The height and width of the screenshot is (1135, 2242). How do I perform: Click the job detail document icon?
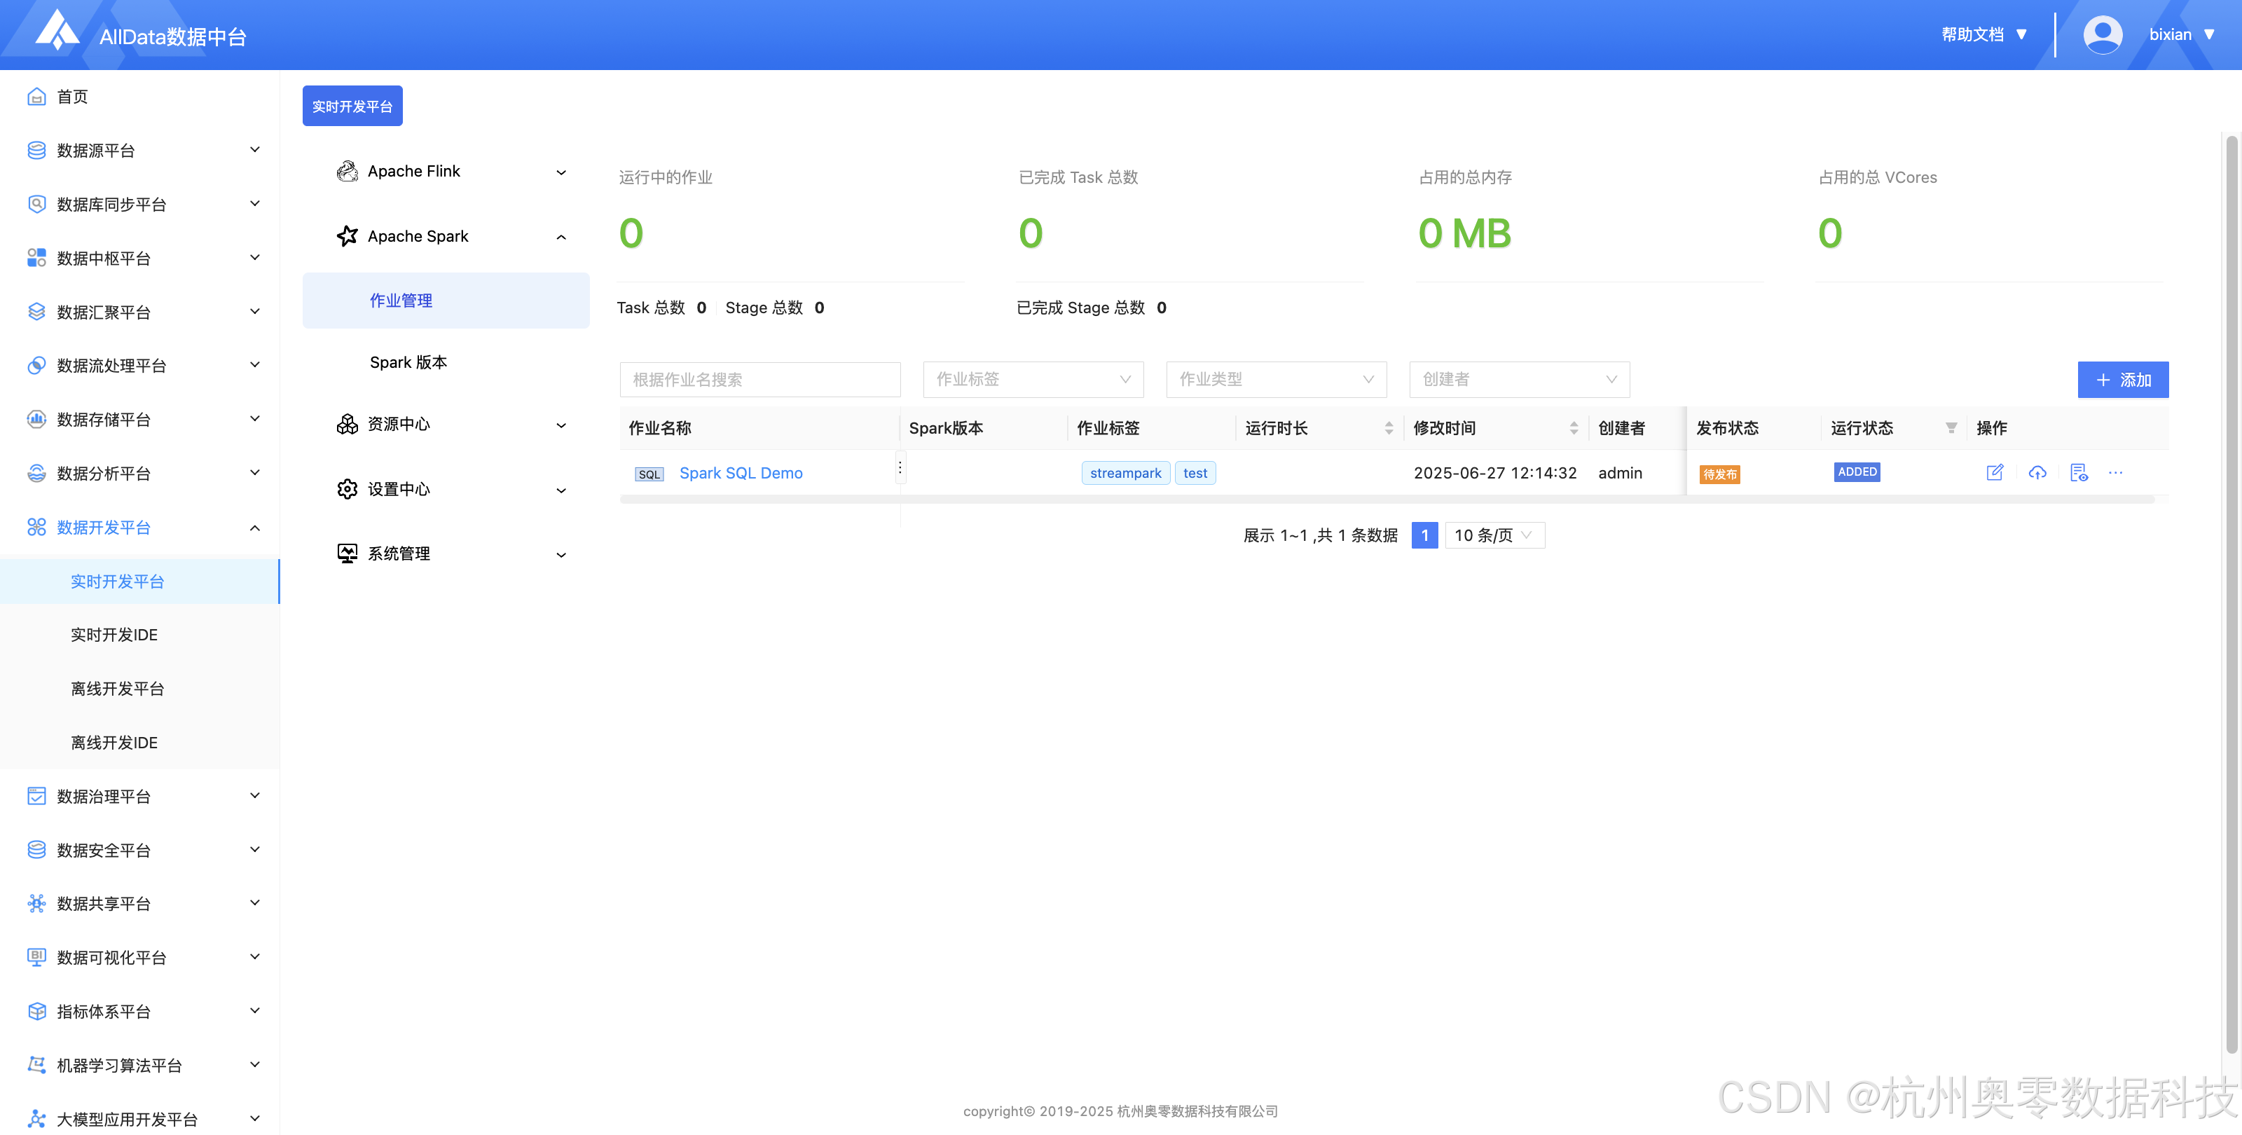coord(2078,473)
